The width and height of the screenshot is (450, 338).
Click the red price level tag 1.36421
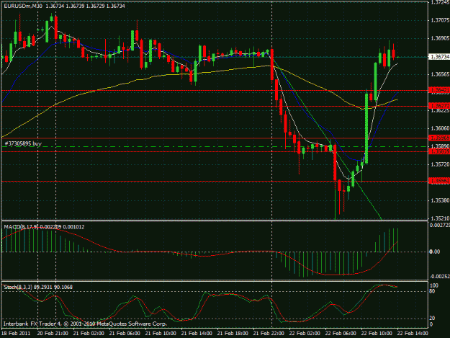439,90
